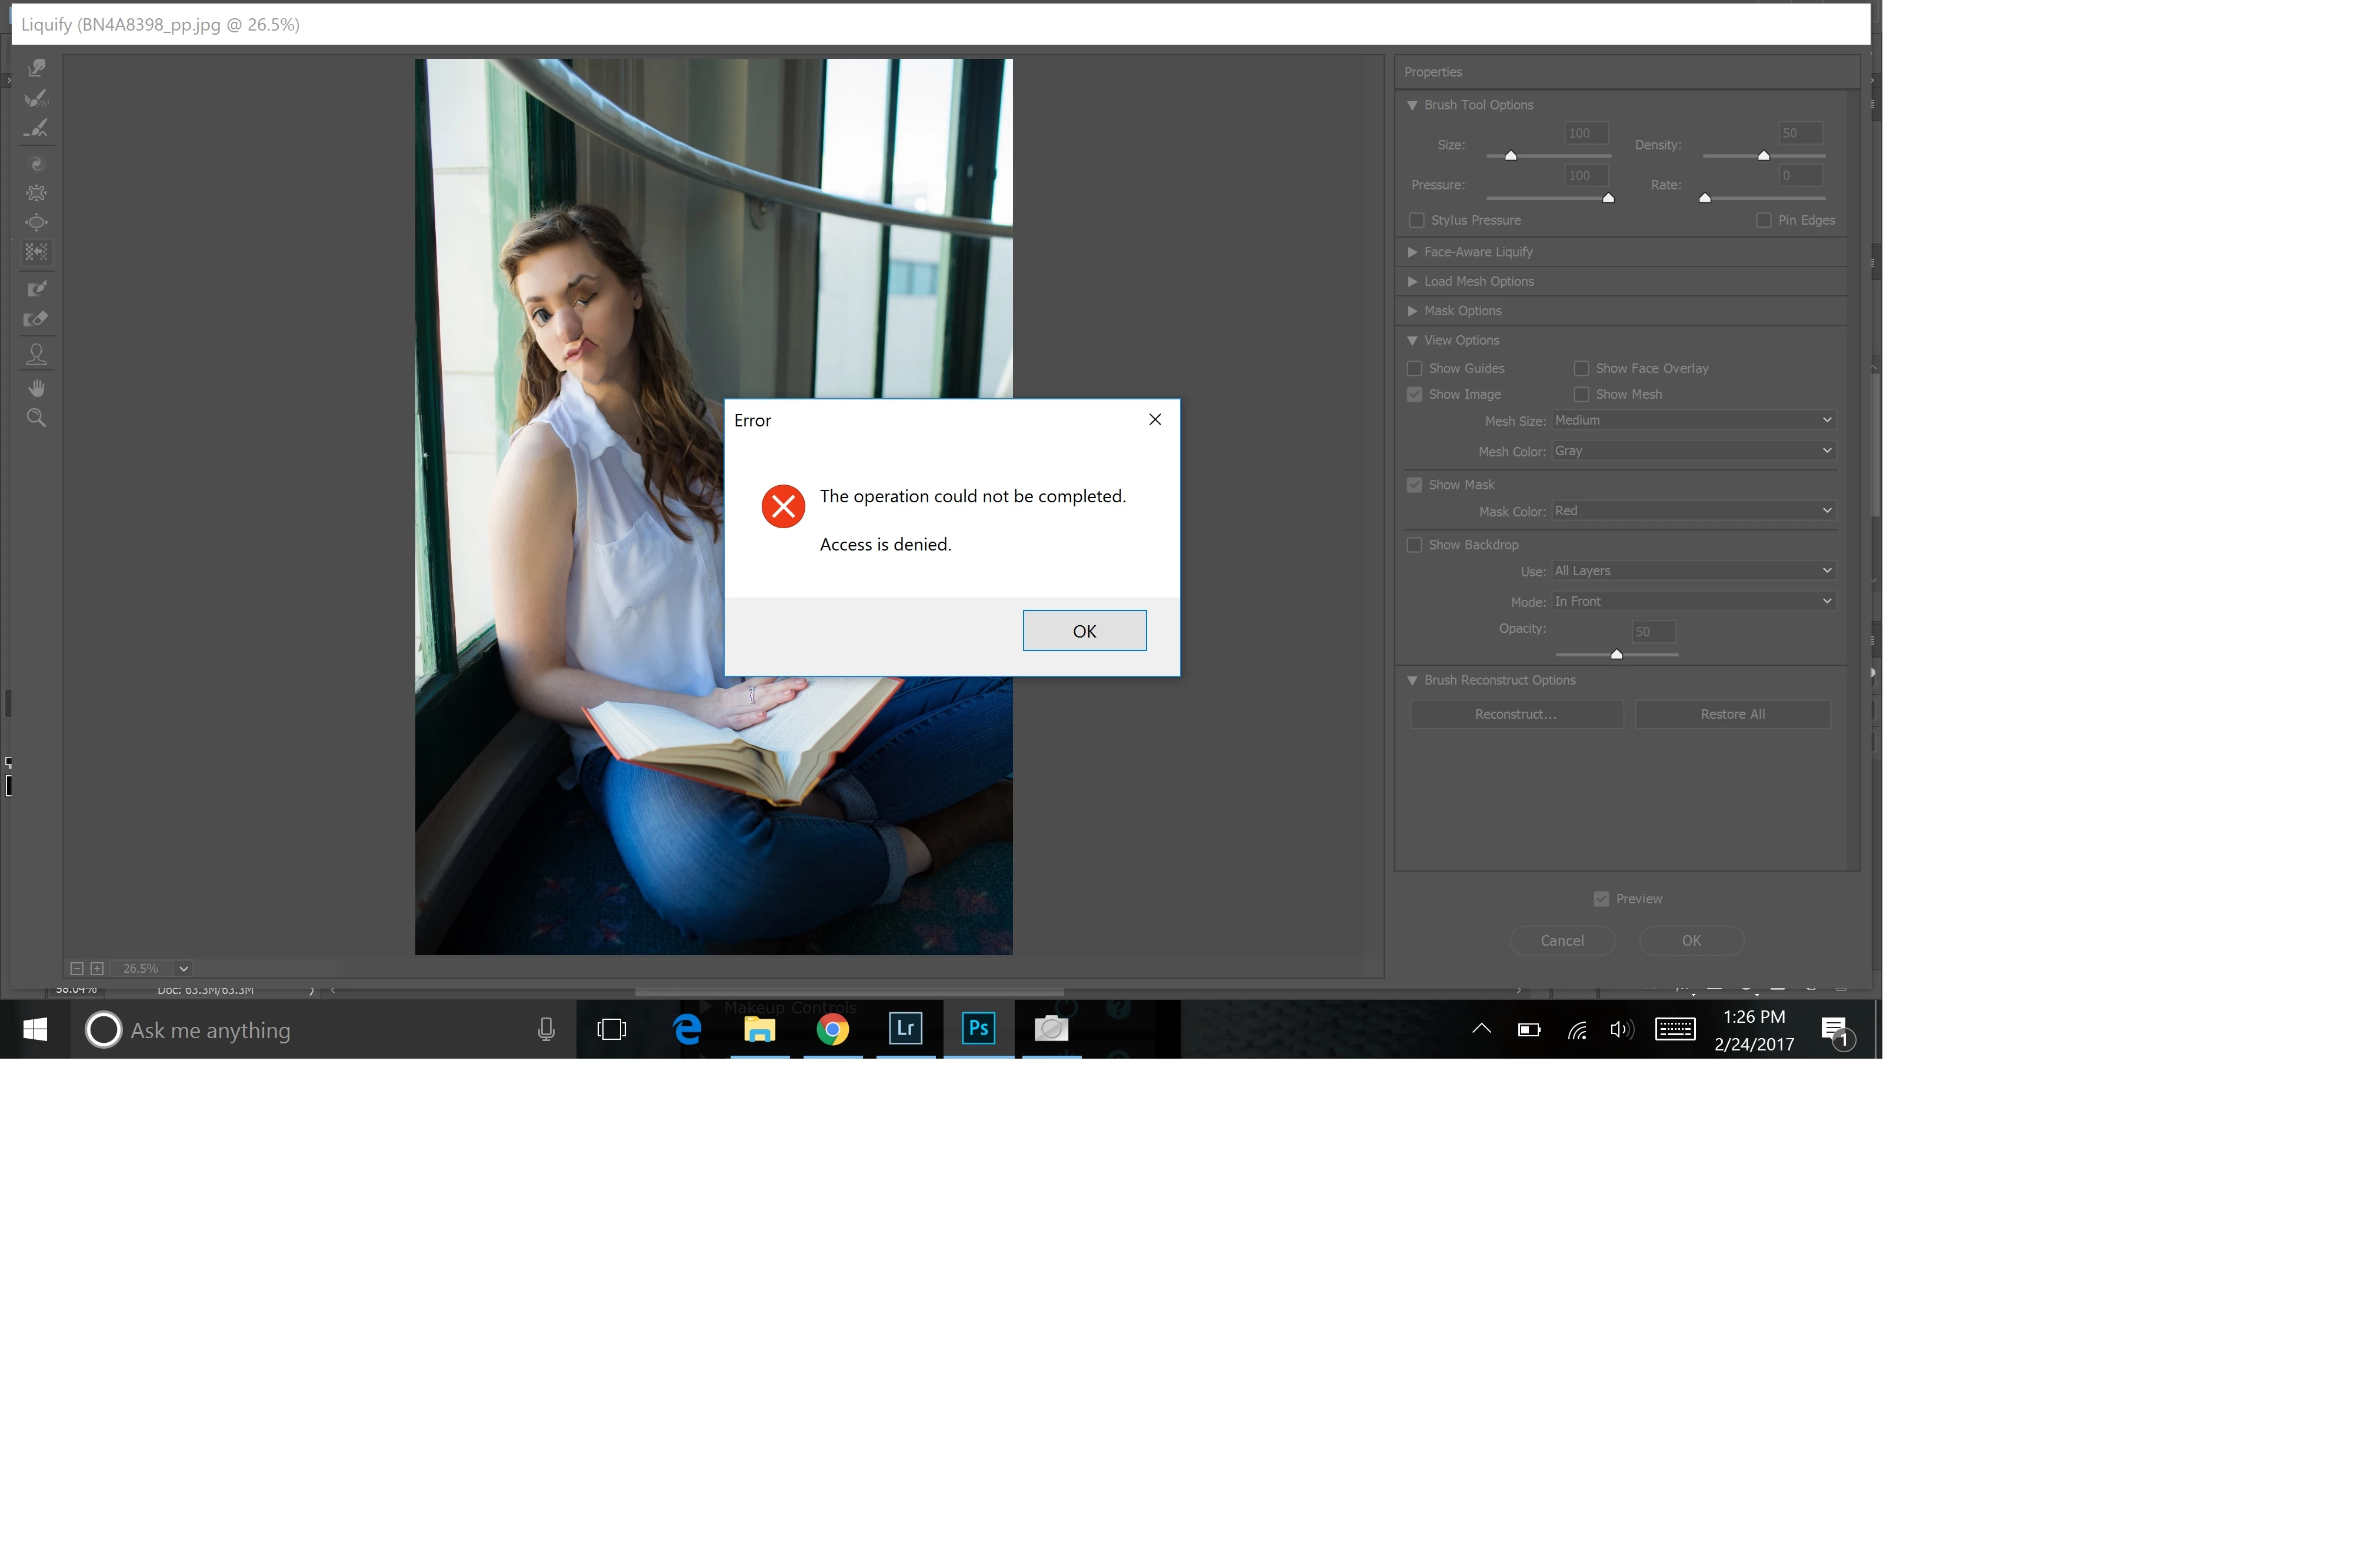Viewport: 2353px width, 1568px height.
Task: Select the Freeze Mask tool
Action: (37, 289)
